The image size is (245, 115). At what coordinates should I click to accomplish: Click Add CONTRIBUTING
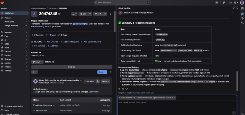click(91, 42)
